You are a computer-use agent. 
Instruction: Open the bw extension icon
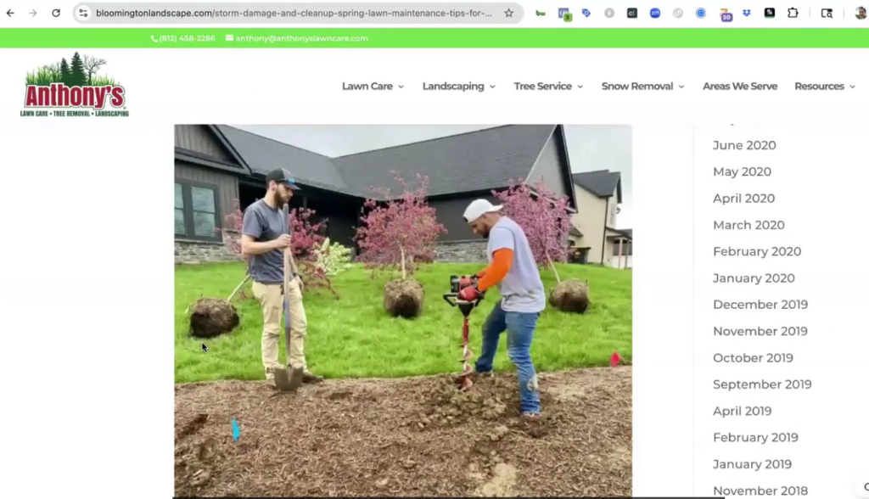tap(541, 13)
